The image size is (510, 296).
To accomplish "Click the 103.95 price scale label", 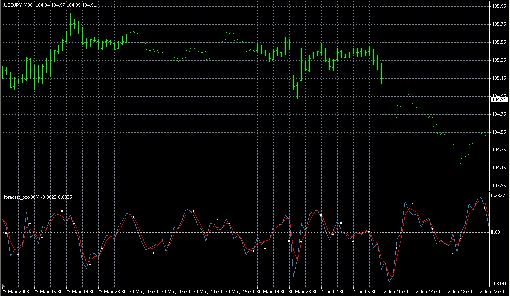I will pos(498,186).
